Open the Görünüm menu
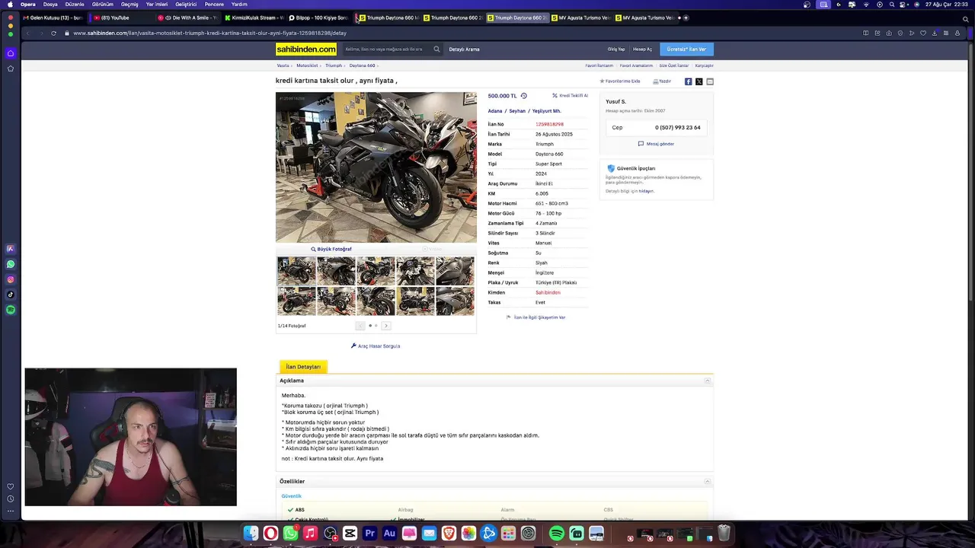Image resolution: width=975 pixels, height=548 pixels. pos(103,4)
